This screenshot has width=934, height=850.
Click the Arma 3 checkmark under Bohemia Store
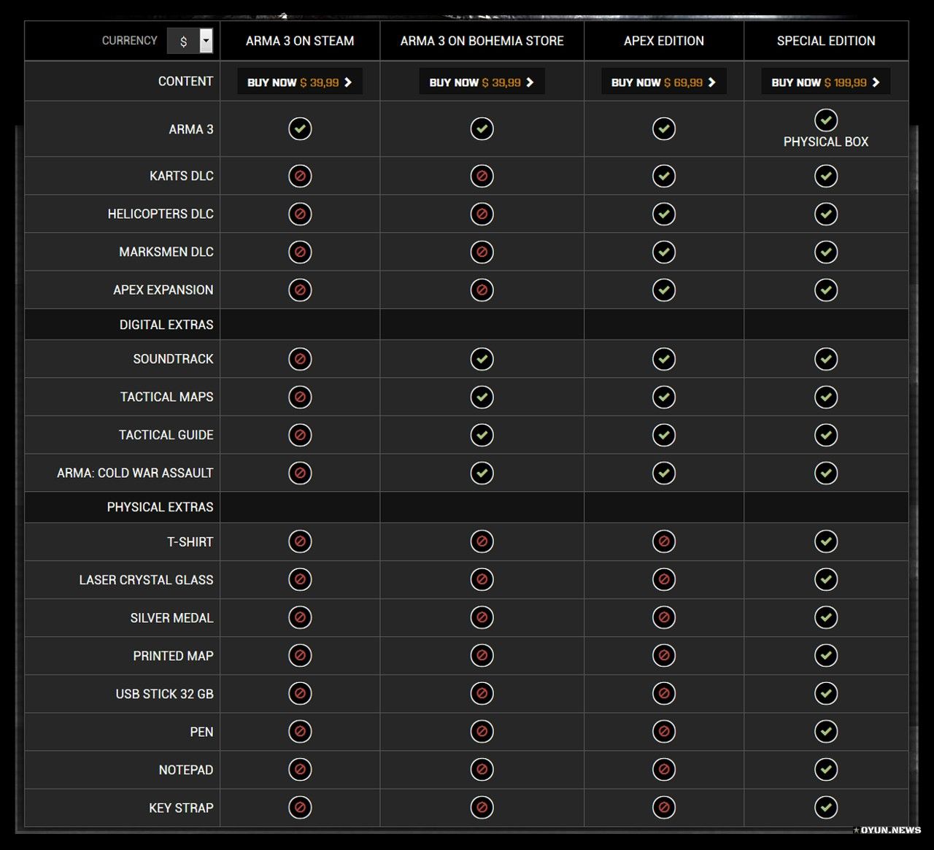(x=482, y=129)
